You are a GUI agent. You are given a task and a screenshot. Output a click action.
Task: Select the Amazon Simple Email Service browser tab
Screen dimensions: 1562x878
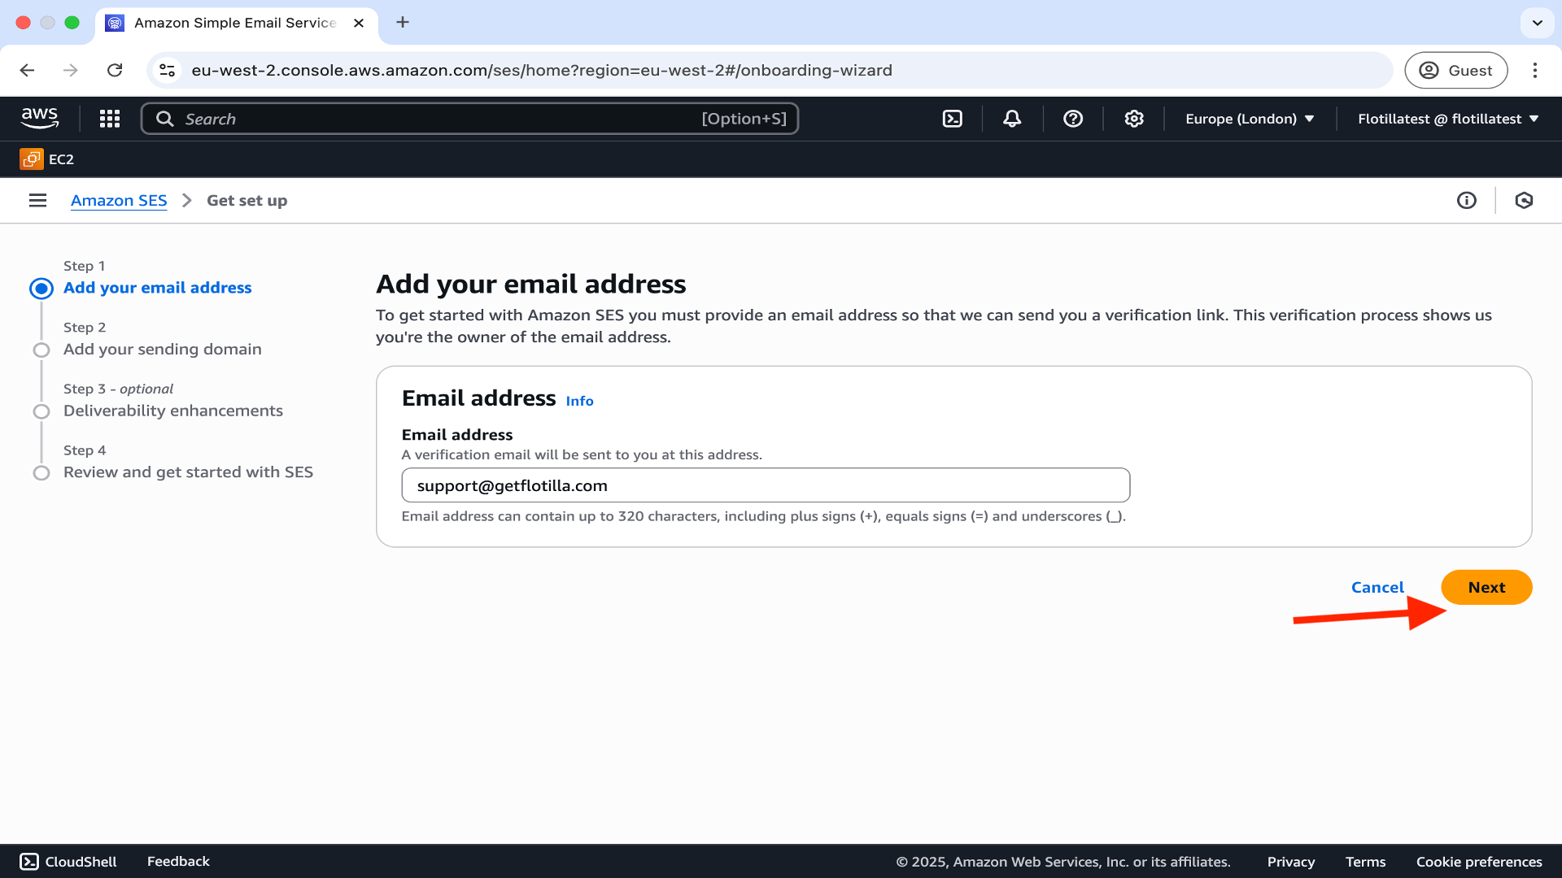click(x=235, y=23)
